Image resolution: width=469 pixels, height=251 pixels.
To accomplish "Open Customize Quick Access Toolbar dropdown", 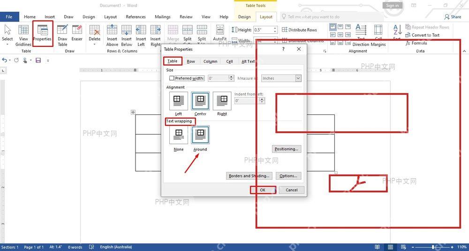I will pos(48,61).
